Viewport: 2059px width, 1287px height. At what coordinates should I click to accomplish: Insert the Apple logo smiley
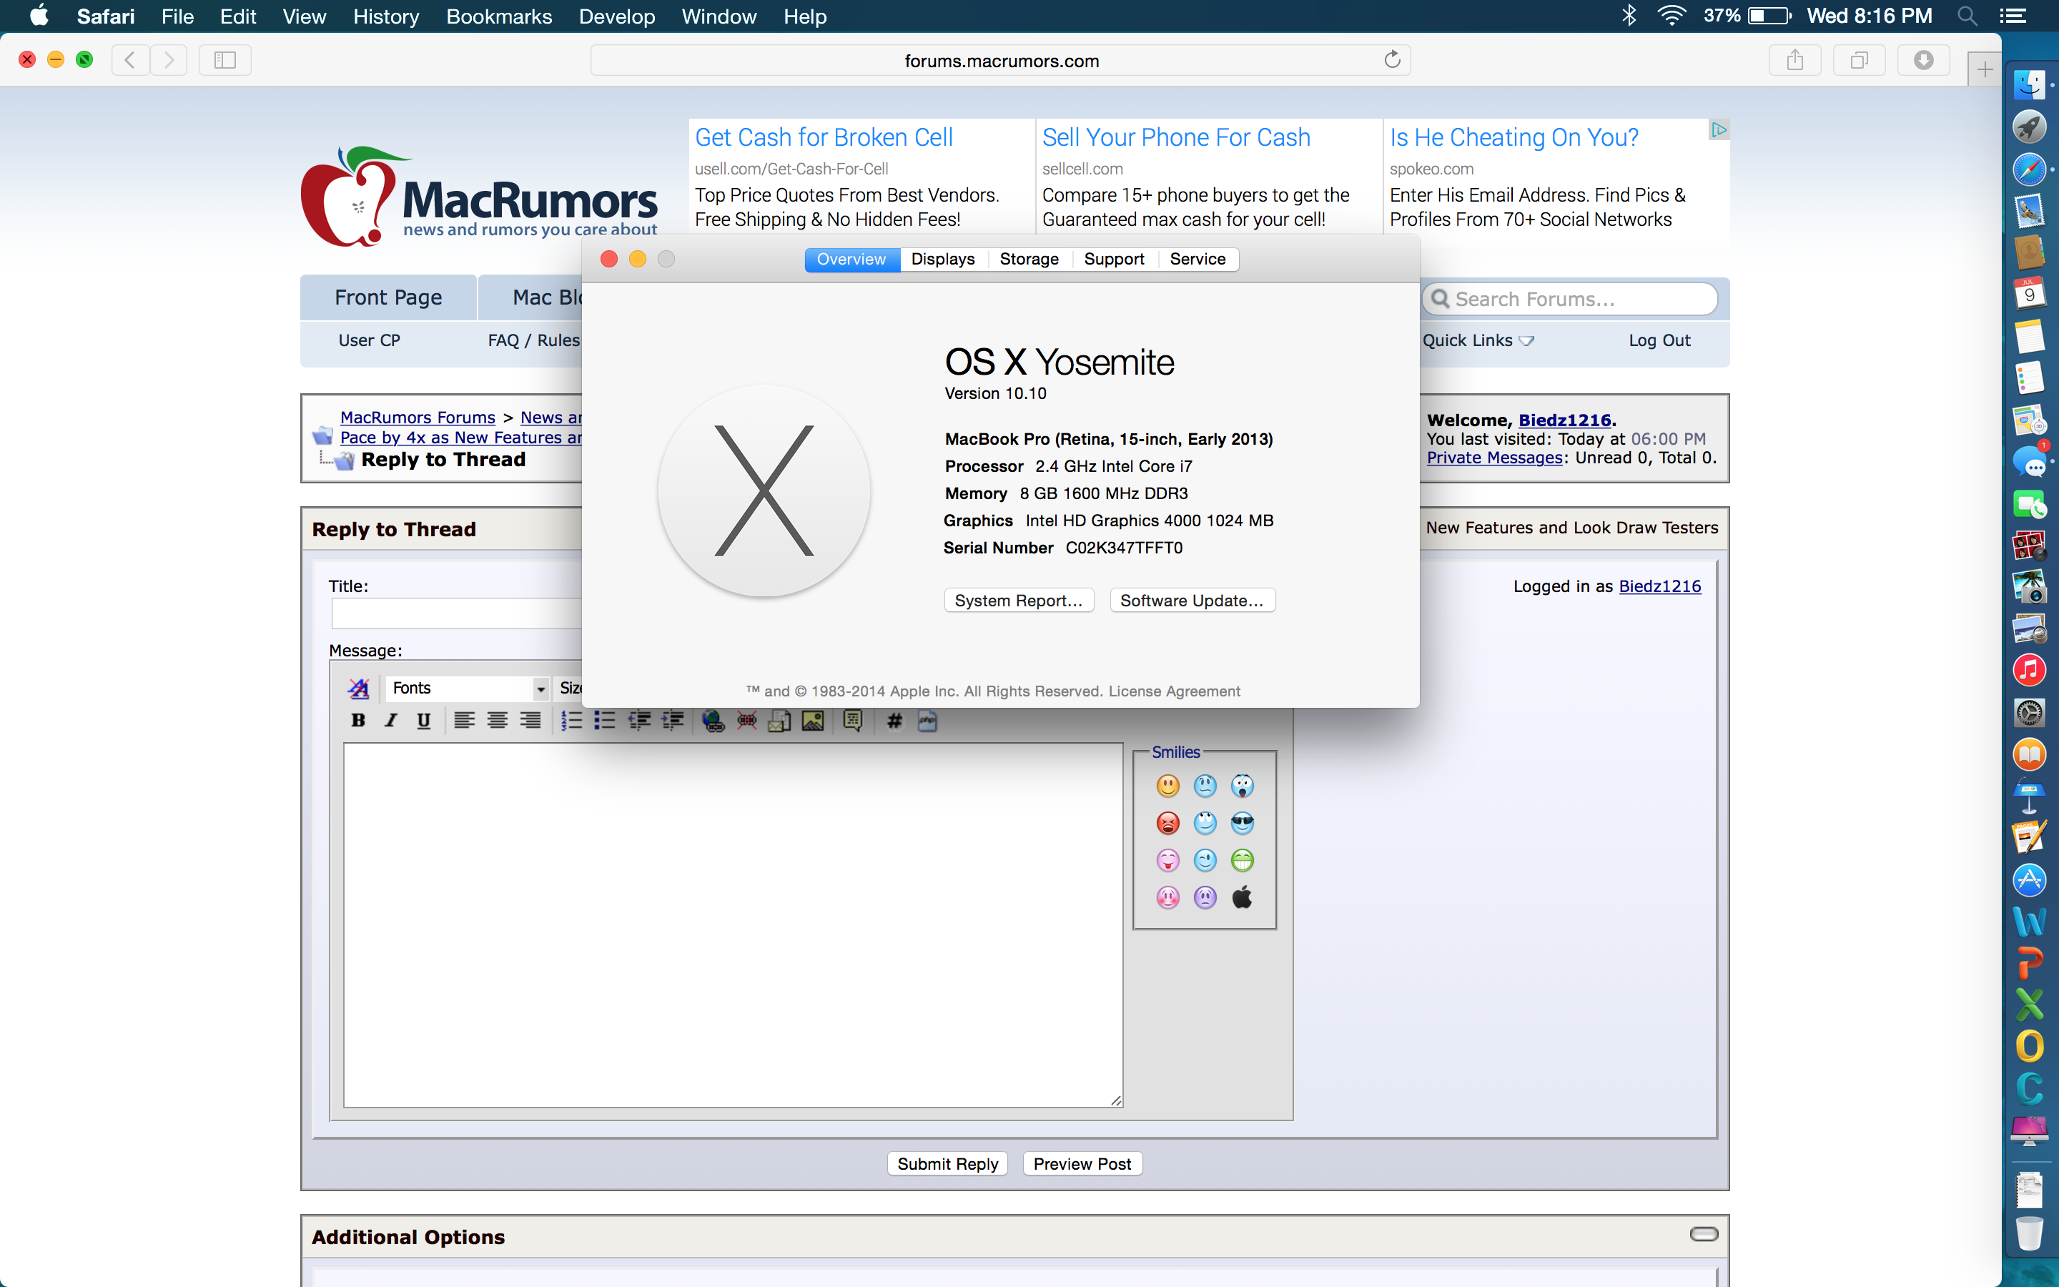[1243, 897]
